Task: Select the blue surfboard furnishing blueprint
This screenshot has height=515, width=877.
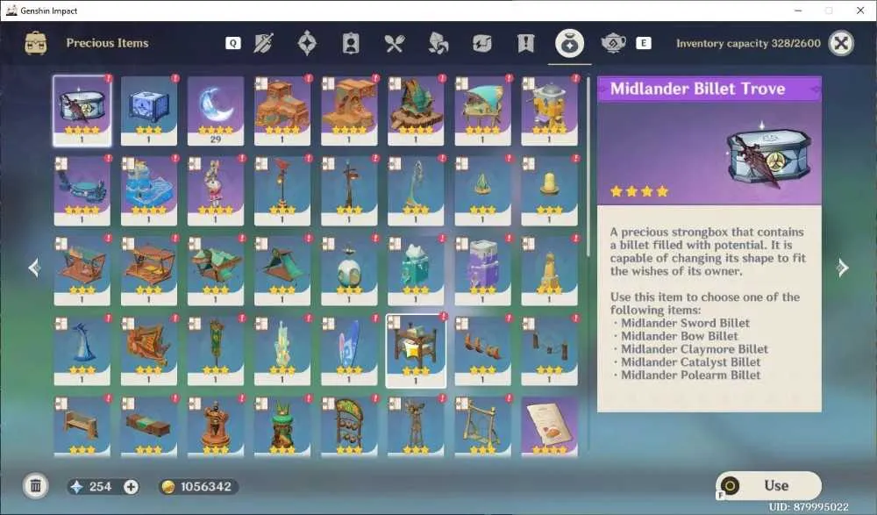Action: point(349,350)
